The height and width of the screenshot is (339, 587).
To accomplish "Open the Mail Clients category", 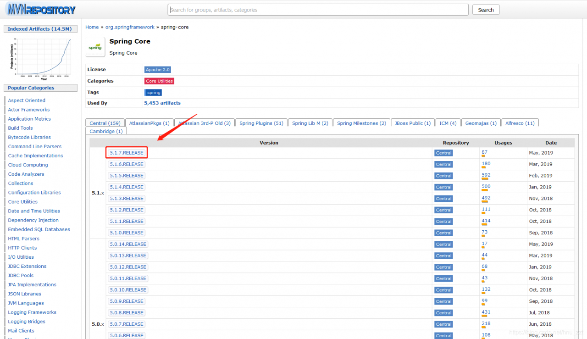I will pyautogui.click(x=21, y=330).
